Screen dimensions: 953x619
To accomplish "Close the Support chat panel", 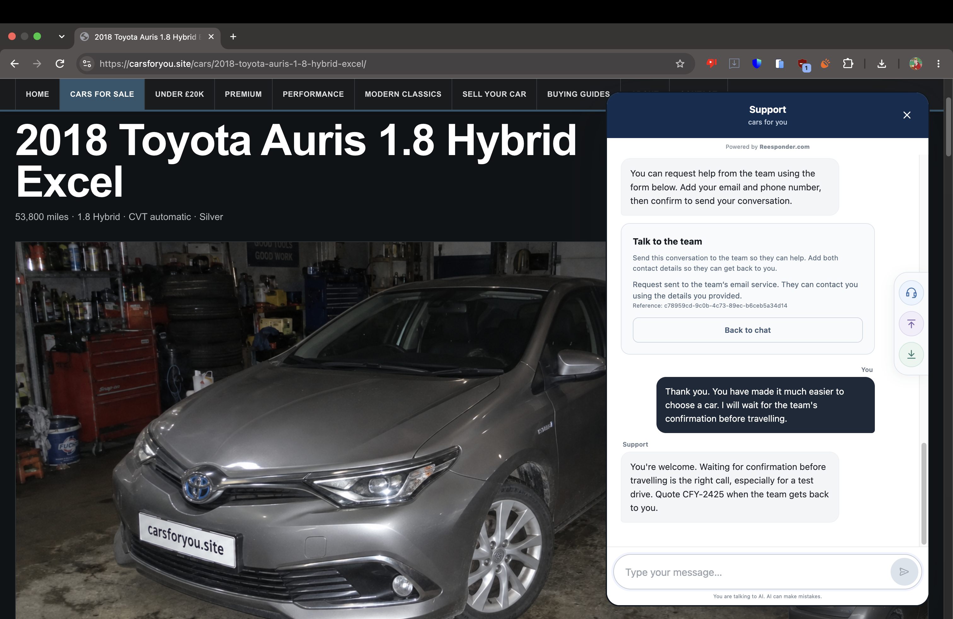I will [x=907, y=115].
